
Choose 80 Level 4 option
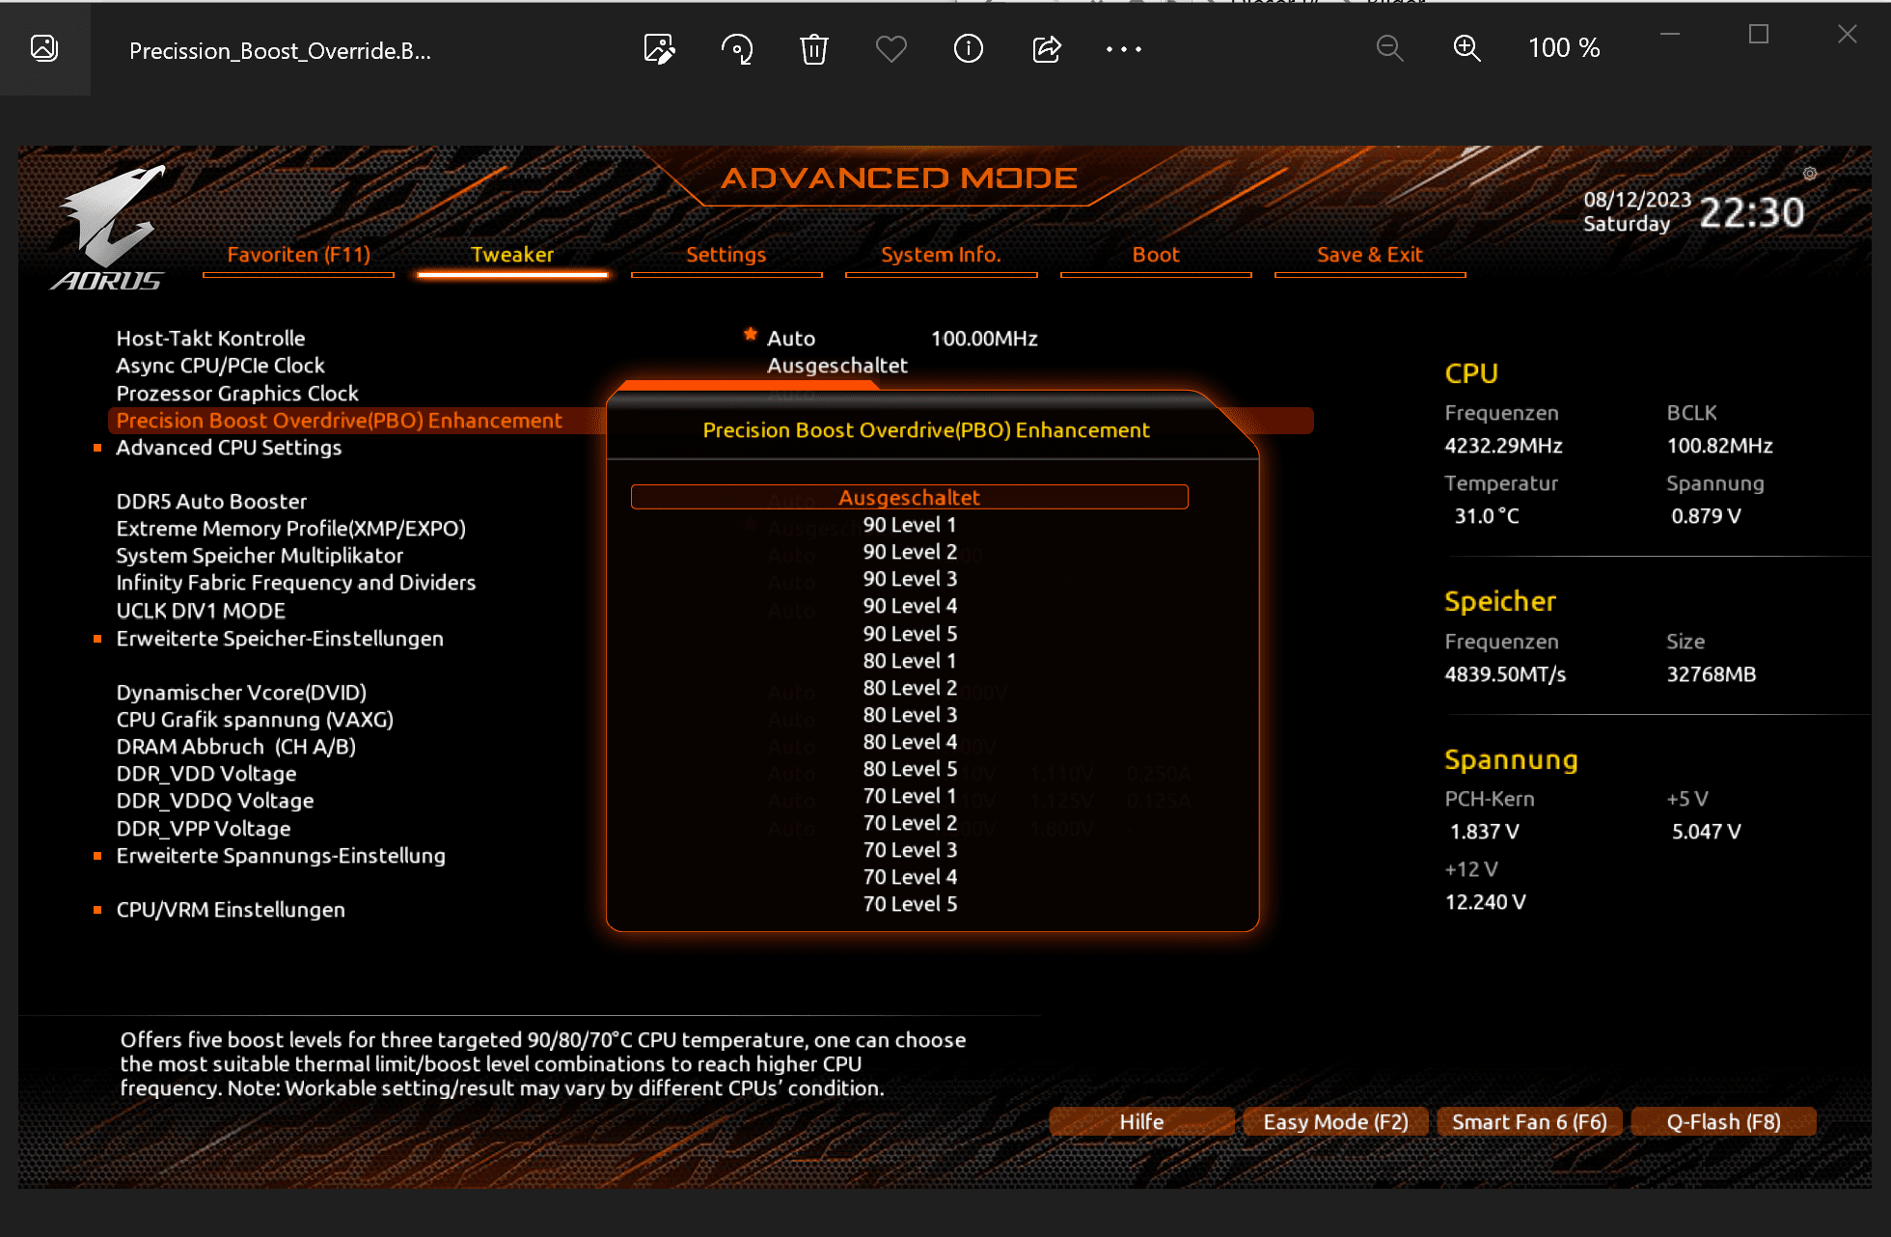(x=910, y=742)
